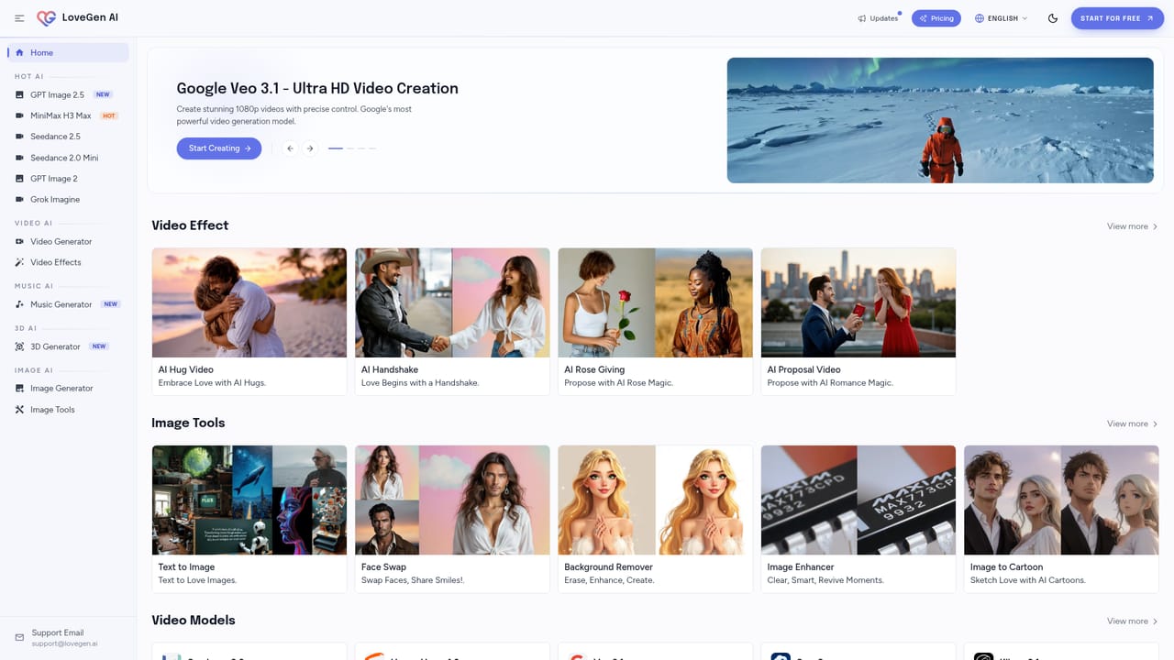Click the Veo 3.1 aurora banner image
1174x660 pixels.
click(x=940, y=120)
